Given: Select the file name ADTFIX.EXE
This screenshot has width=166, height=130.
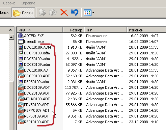Looking at the screenshot, I should click(x=34, y=36).
